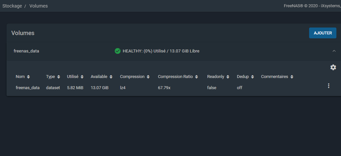Open the three-dot menu for freenas_data
This screenshot has height=156, width=341.
(x=329, y=86)
